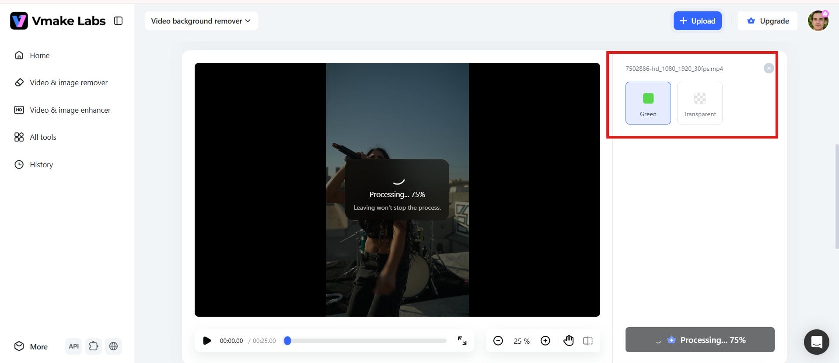
Task: Click the Upload button
Action: [697, 21]
